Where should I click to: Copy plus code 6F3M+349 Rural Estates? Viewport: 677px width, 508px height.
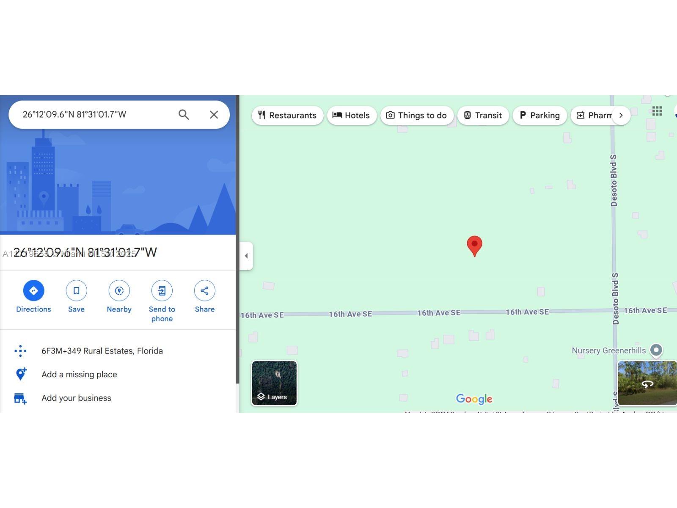click(x=102, y=351)
